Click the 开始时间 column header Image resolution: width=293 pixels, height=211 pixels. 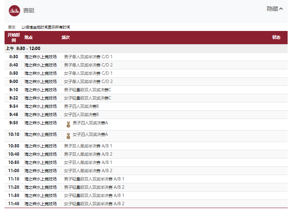pyautogui.click(x=14, y=38)
